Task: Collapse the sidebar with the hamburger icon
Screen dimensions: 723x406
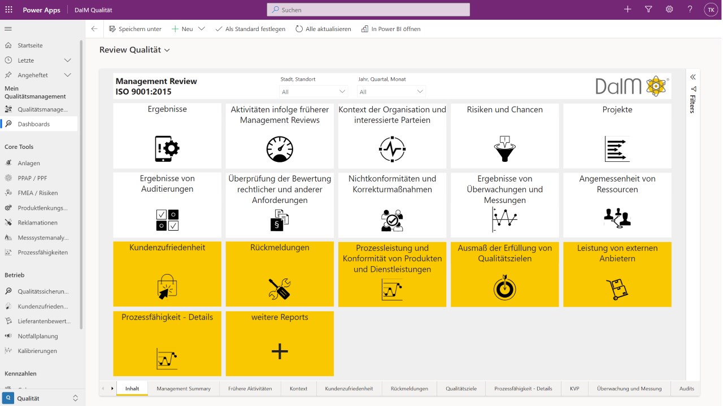Action: (8, 29)
